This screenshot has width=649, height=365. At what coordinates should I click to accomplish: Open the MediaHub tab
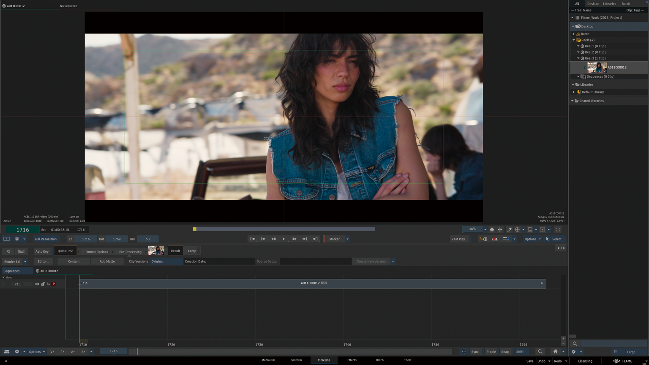(x=268, y=360)
